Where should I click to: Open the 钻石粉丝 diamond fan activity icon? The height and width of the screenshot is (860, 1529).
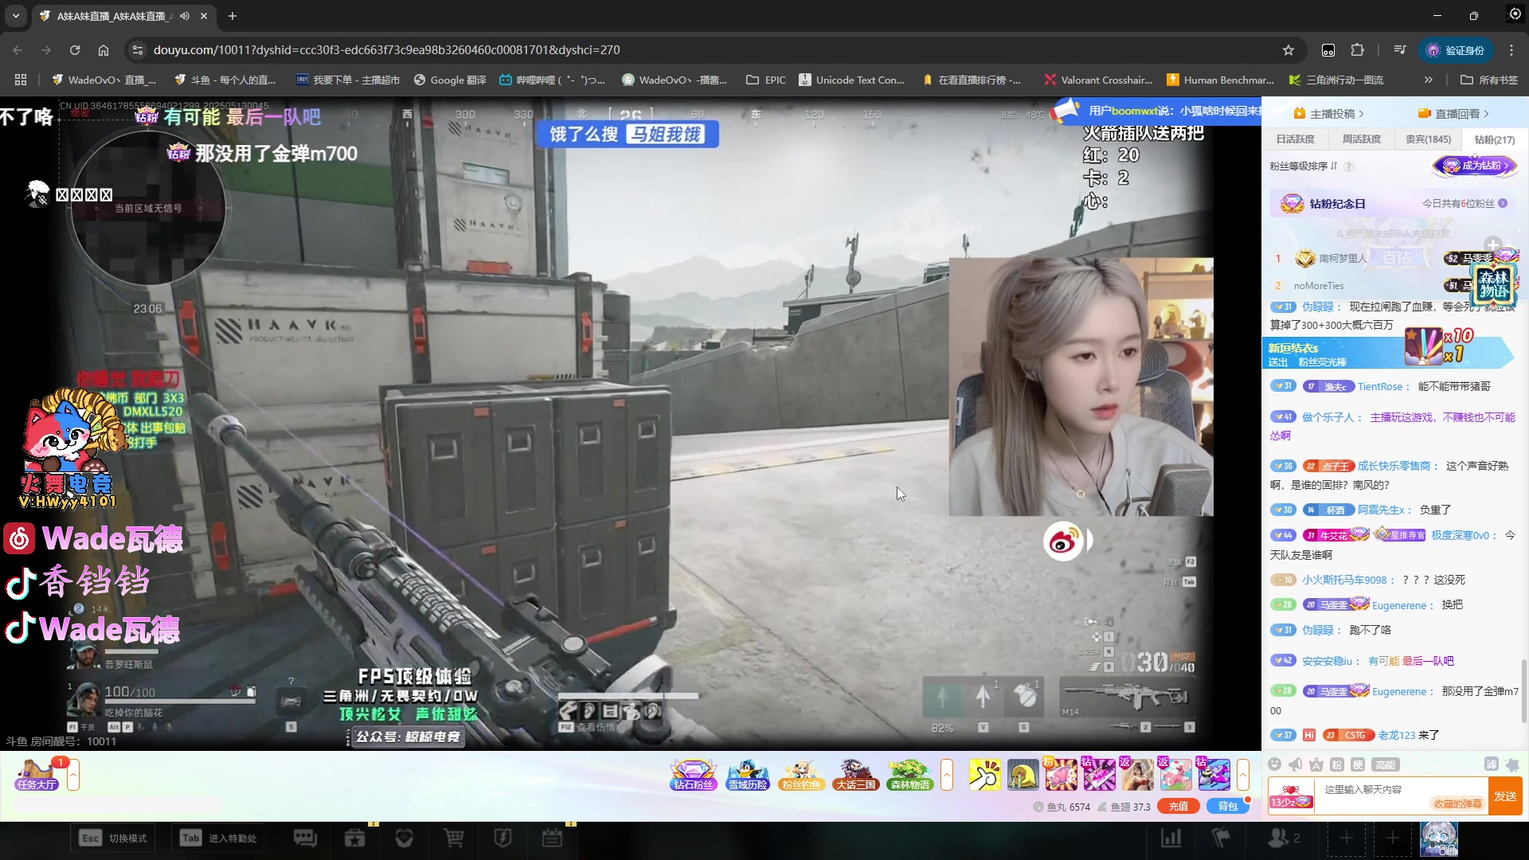[693, 774]
